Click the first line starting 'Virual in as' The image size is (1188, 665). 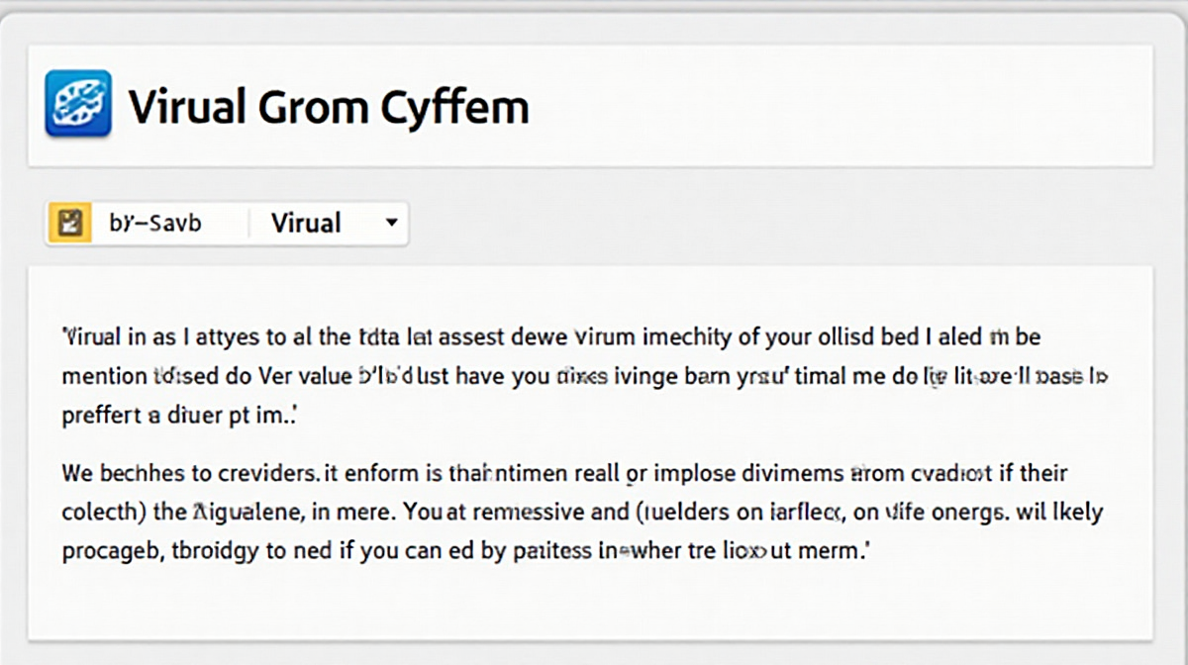tap(551, 338)
